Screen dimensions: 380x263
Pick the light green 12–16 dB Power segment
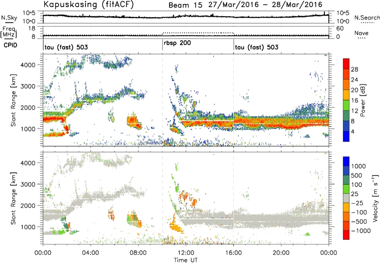pos(346,105)
